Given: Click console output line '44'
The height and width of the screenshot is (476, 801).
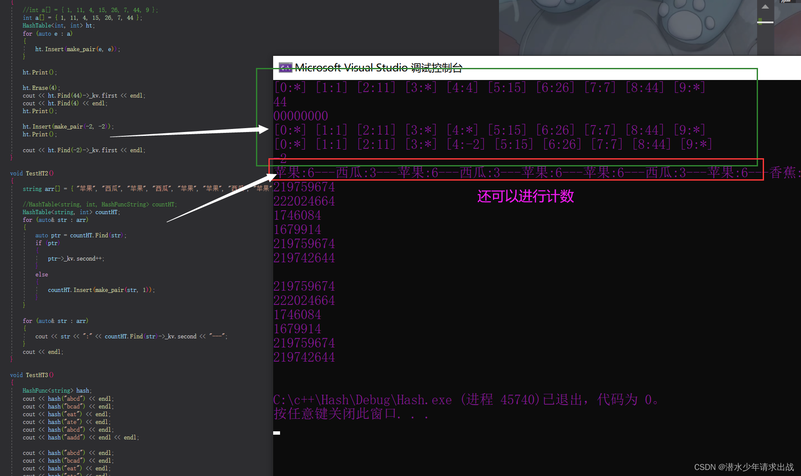Looking at the screenshot, I should [280, 102].
